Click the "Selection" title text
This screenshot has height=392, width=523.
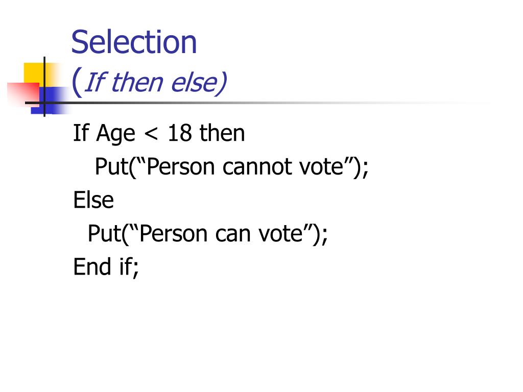(x=134, y=42)
